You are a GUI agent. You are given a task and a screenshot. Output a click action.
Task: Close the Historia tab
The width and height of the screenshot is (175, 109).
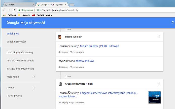coord(33,5)
